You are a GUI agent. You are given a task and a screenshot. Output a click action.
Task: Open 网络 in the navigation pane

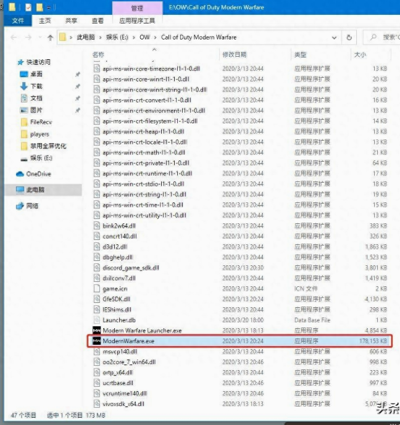click(32, 205)
